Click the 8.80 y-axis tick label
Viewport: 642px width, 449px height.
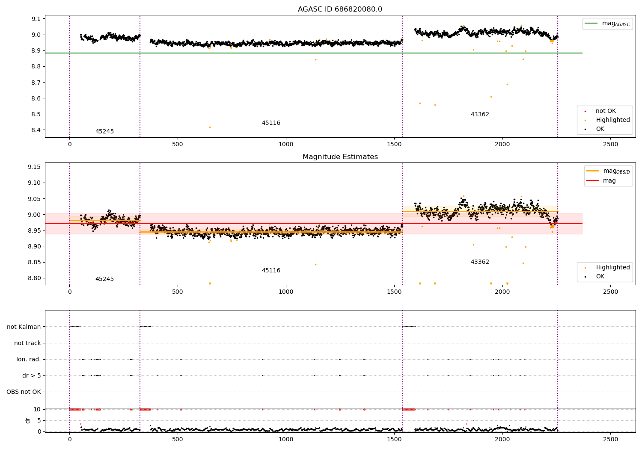pos(34,278)
